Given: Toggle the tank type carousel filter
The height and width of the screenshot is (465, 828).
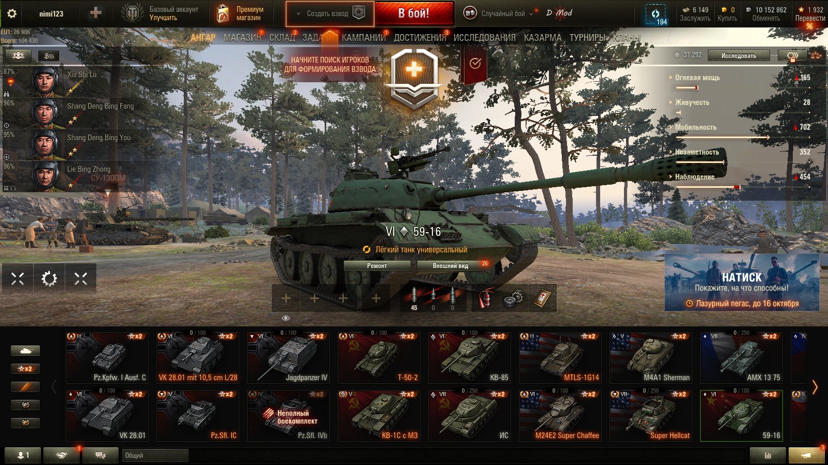Looking at the screenshot, I should point(25,351).
